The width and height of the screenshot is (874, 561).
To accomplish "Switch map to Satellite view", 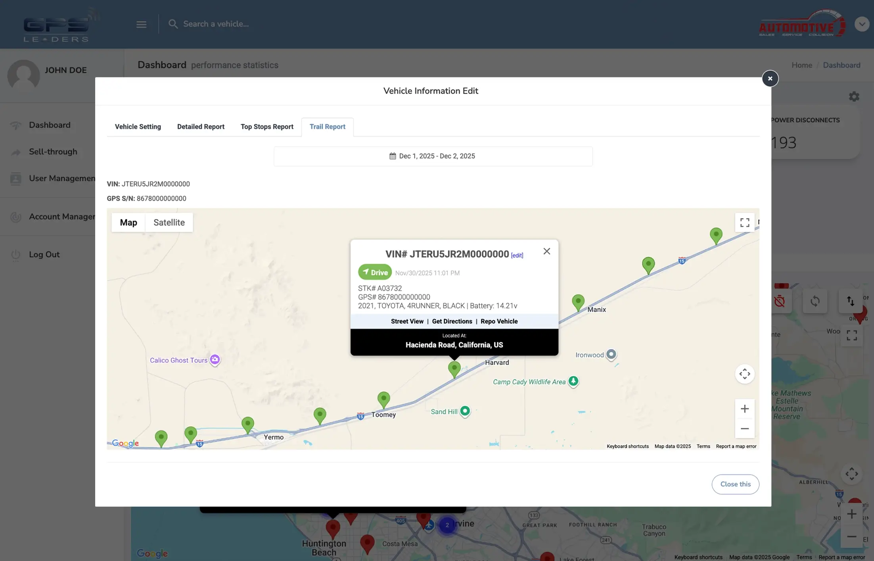I will [169, 223].
